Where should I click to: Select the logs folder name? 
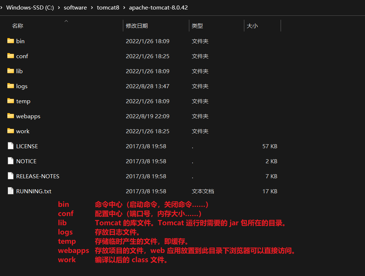pyautogui.click(x=22, y=86)
